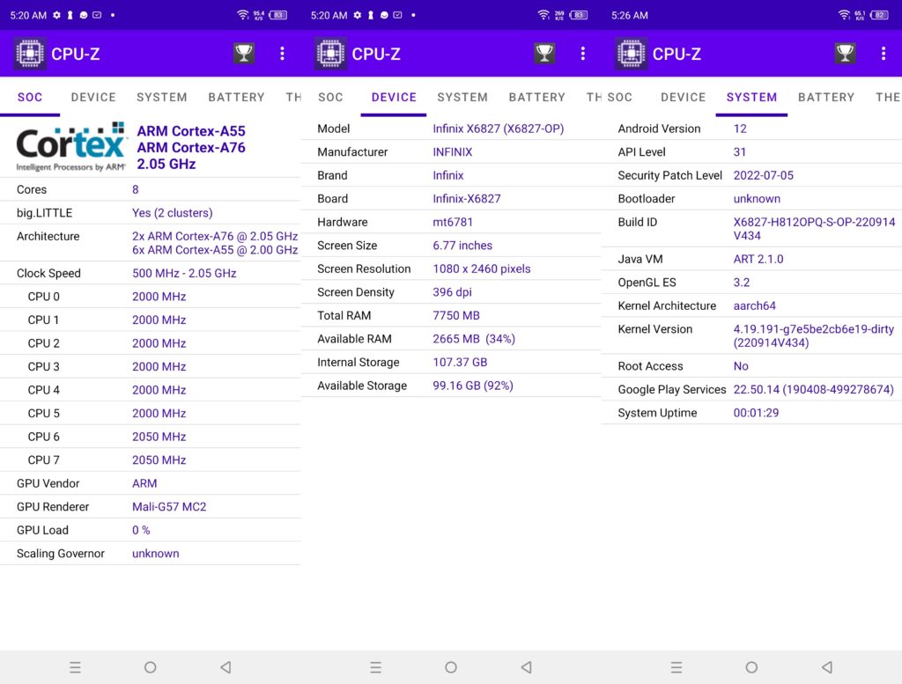Tap CPU-Z chip logo in middle screen
The image size is (902, 684).
coord(330,54)
